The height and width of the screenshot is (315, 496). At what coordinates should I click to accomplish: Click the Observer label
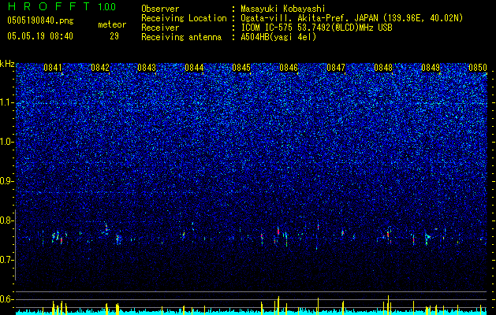[x=160, y=9]
